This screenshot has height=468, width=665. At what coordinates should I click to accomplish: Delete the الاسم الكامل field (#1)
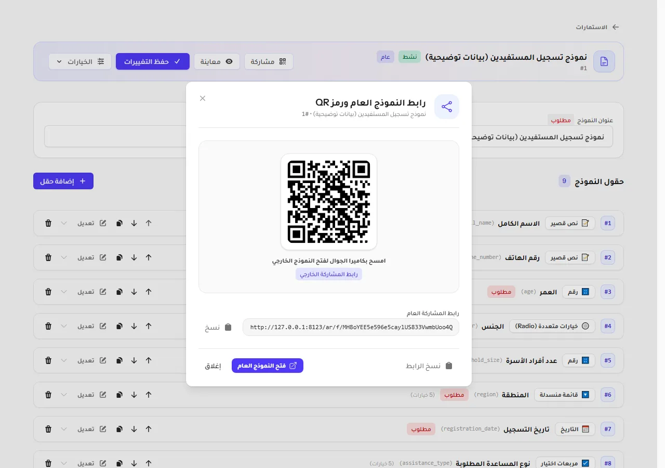point(48,223)
